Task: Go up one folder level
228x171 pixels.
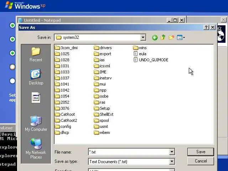Action: point(163,37)
